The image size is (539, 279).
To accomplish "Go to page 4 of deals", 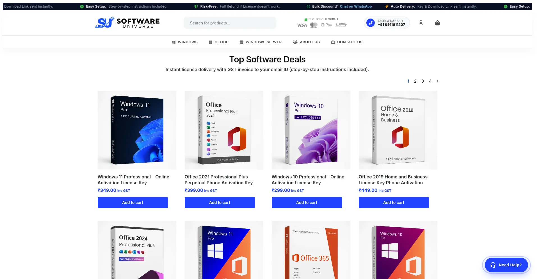I will 430,81.
